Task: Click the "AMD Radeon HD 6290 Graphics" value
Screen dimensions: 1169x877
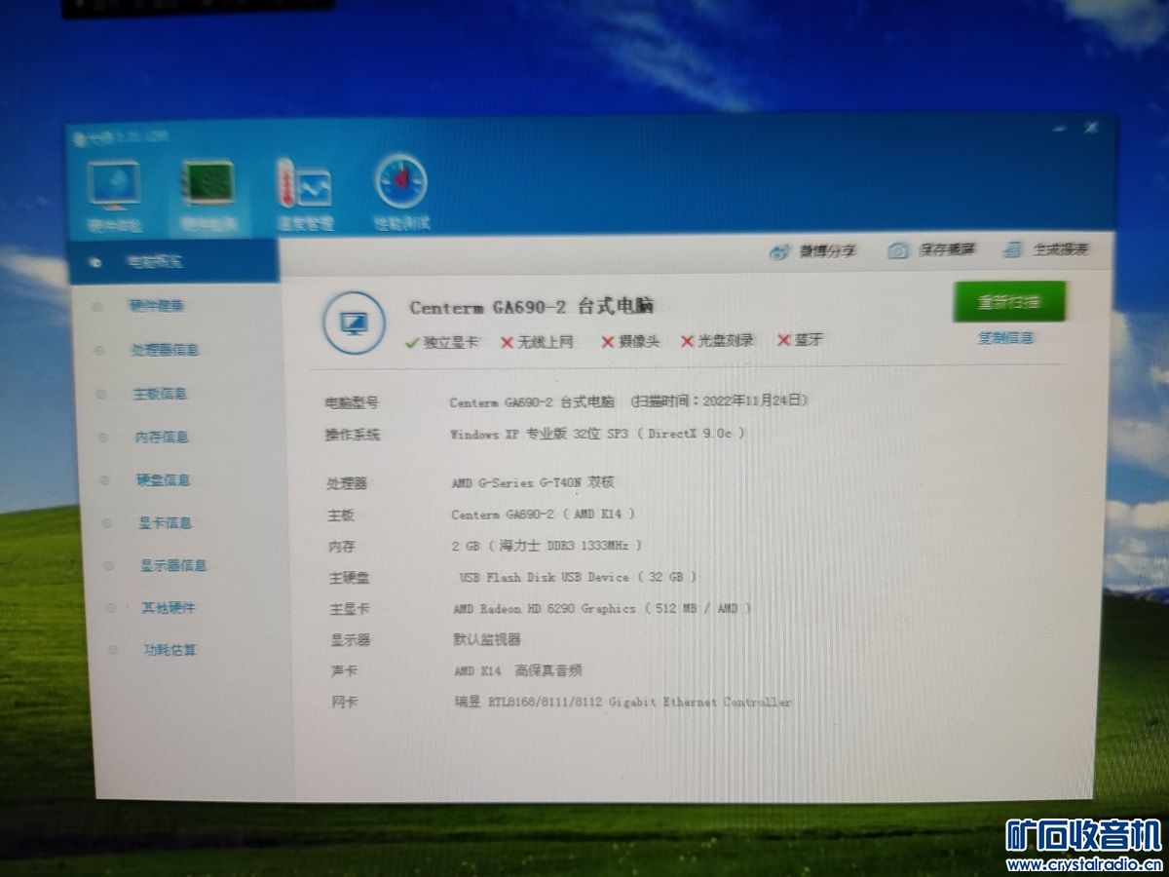Action: pos(544,608)
